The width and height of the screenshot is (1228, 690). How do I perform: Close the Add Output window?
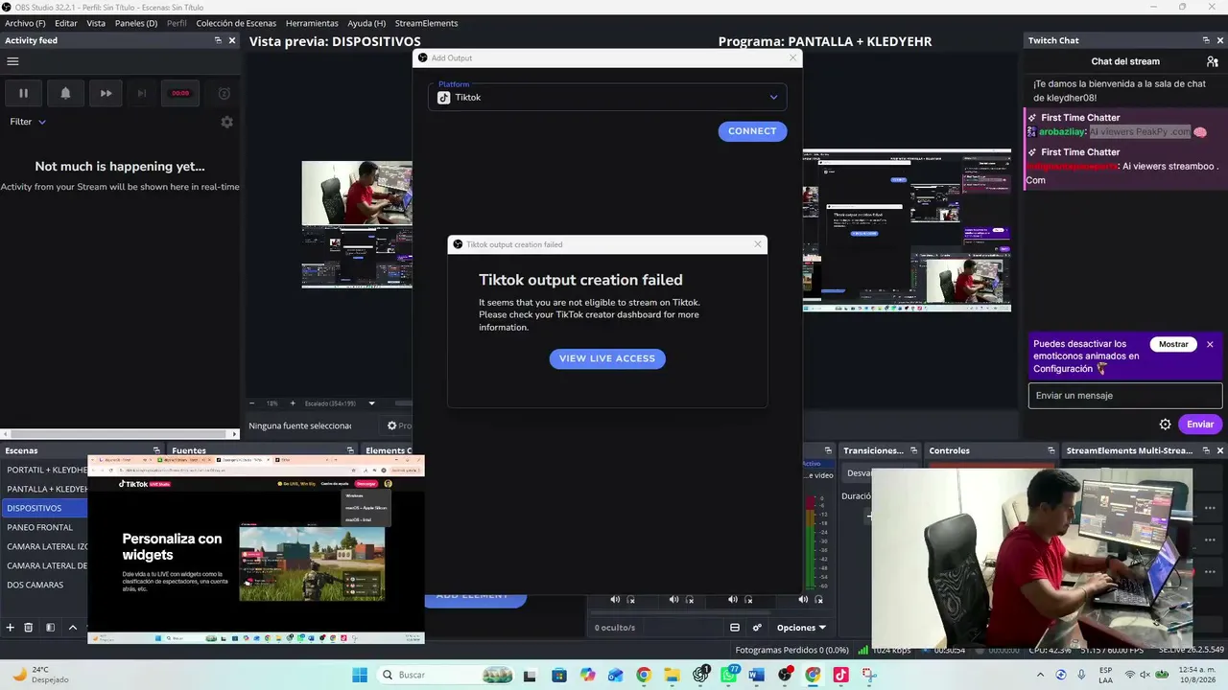click(x=792, y=57)
